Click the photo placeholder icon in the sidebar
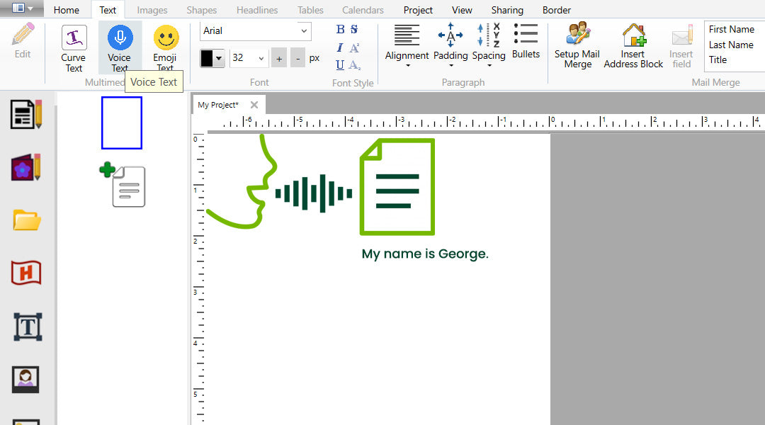 (x=25, y=379)
